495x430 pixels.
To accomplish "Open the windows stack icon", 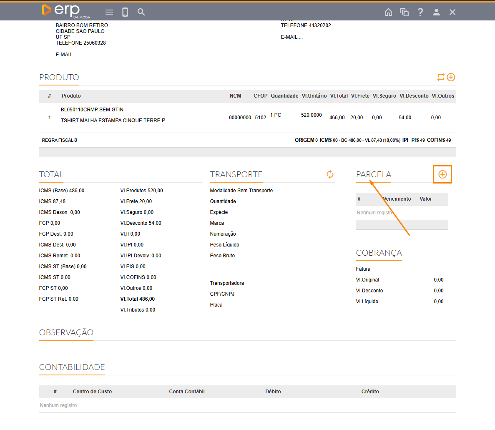I will pyautogui.click(x=404, y=12).
